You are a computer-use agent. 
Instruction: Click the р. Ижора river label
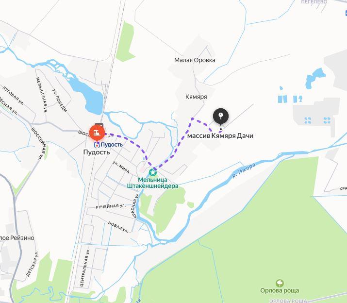click(x=244, y=170)
